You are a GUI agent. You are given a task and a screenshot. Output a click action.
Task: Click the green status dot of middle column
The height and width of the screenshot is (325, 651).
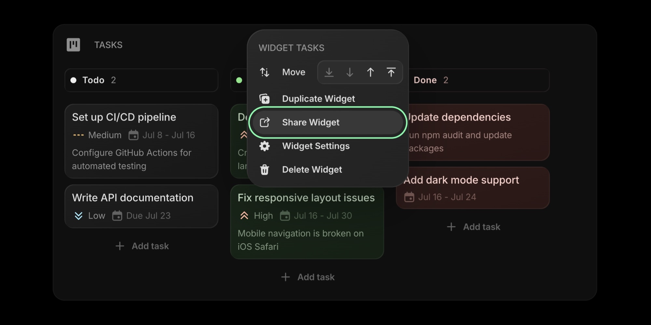point(239,80)
